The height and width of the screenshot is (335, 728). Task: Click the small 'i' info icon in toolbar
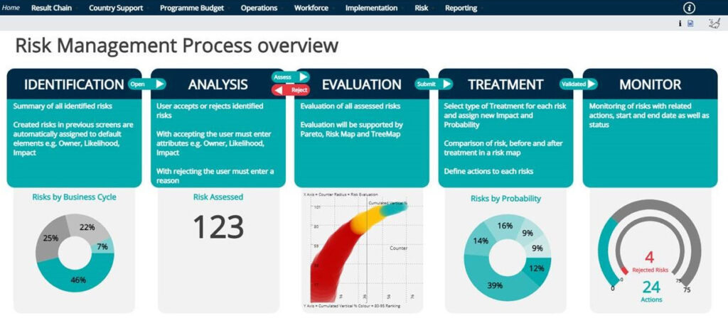pos(680,24)
